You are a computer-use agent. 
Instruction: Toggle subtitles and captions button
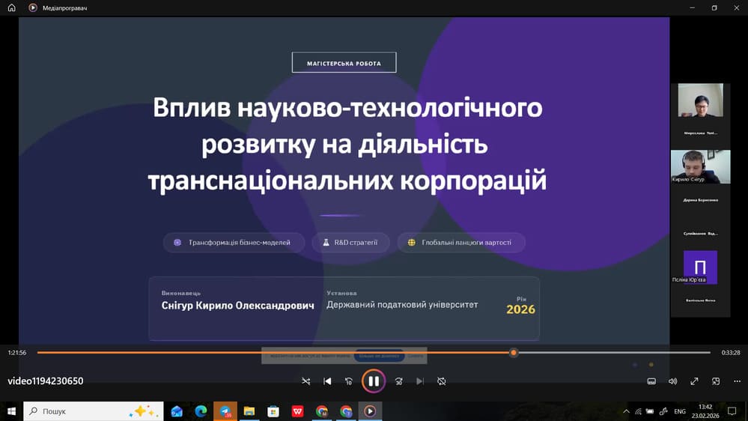point(651,381)
